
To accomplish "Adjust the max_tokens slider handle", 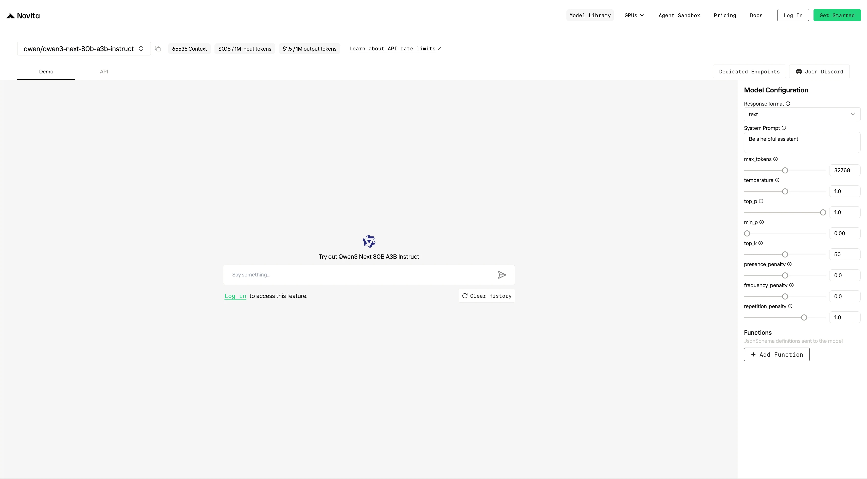I will pyautogui.click(x=785, y=170).
